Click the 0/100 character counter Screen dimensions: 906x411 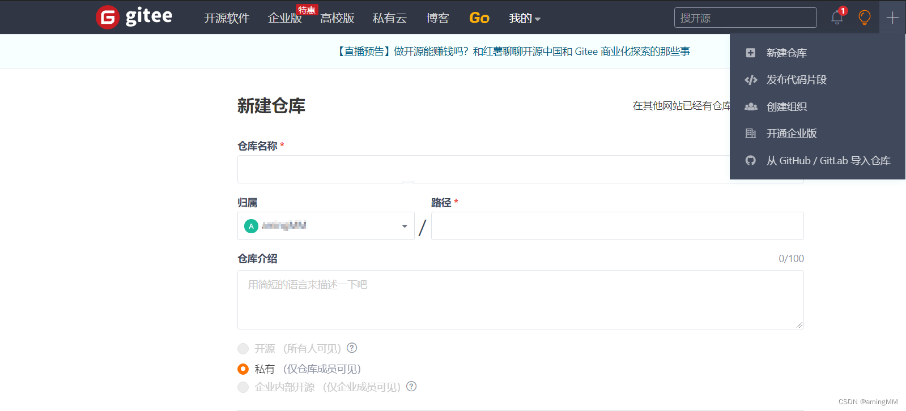pyautogui.click(x=792, y=259)
